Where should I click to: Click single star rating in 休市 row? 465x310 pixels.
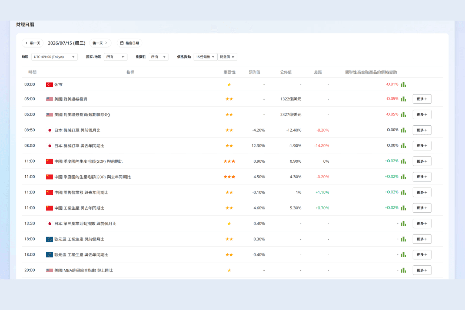tap(229, 85)
